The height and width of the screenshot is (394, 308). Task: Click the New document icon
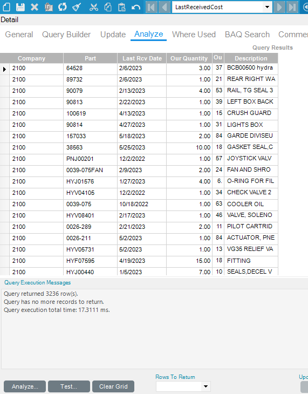click(x=6, y=7)
